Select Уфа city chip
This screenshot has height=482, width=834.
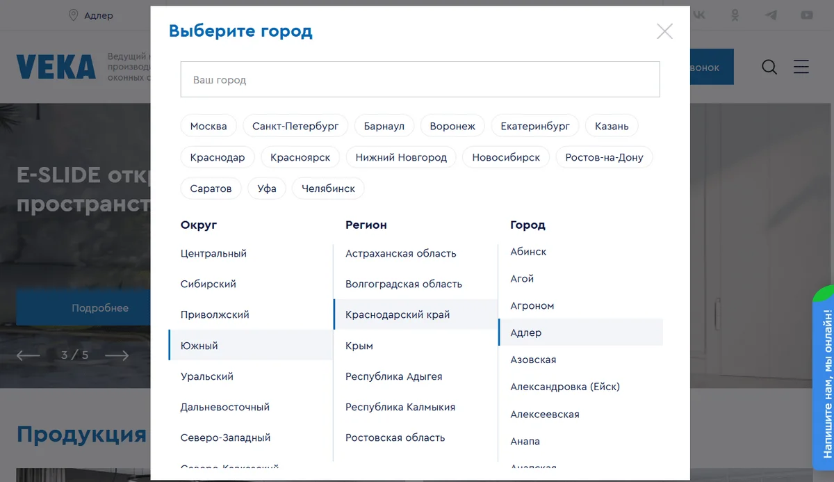point(267,188)
